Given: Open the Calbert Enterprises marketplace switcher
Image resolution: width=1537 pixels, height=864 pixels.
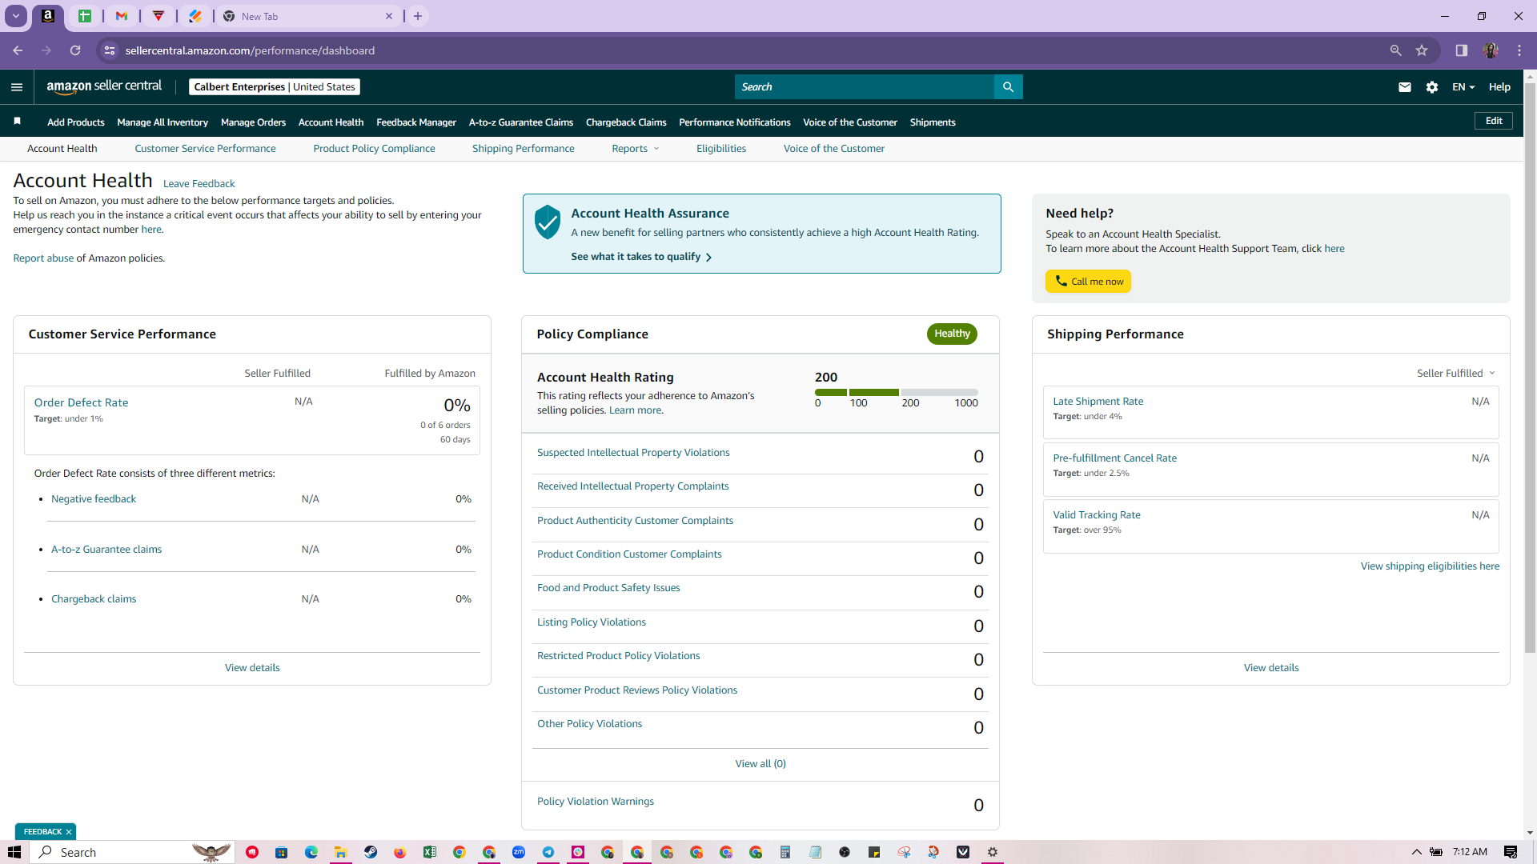Looking at the screenshot, I should tap(275, 87).
